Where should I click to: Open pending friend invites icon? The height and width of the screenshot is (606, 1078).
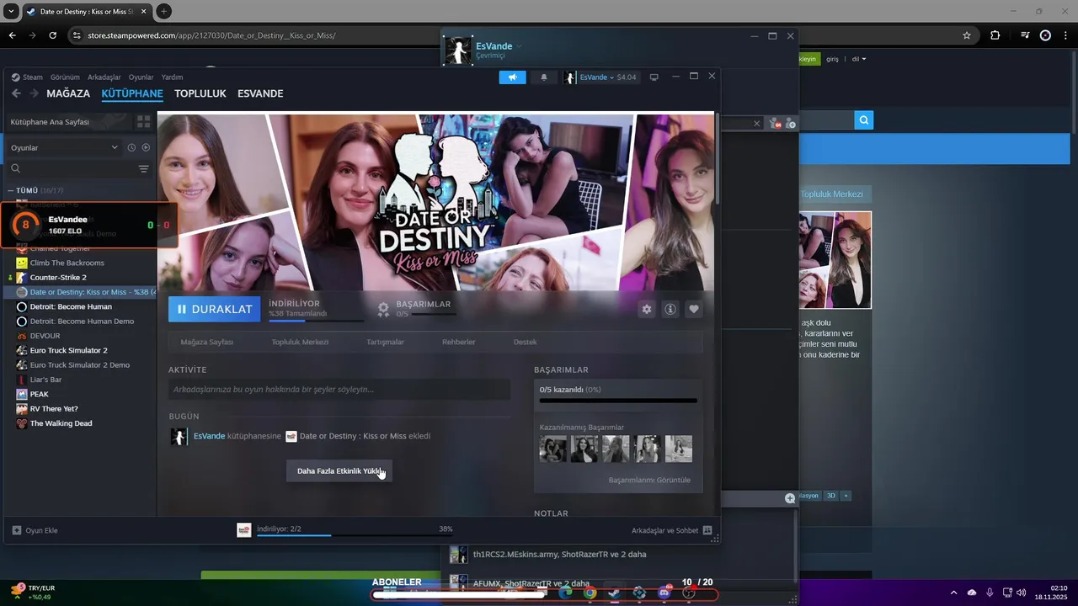(775, 123)
